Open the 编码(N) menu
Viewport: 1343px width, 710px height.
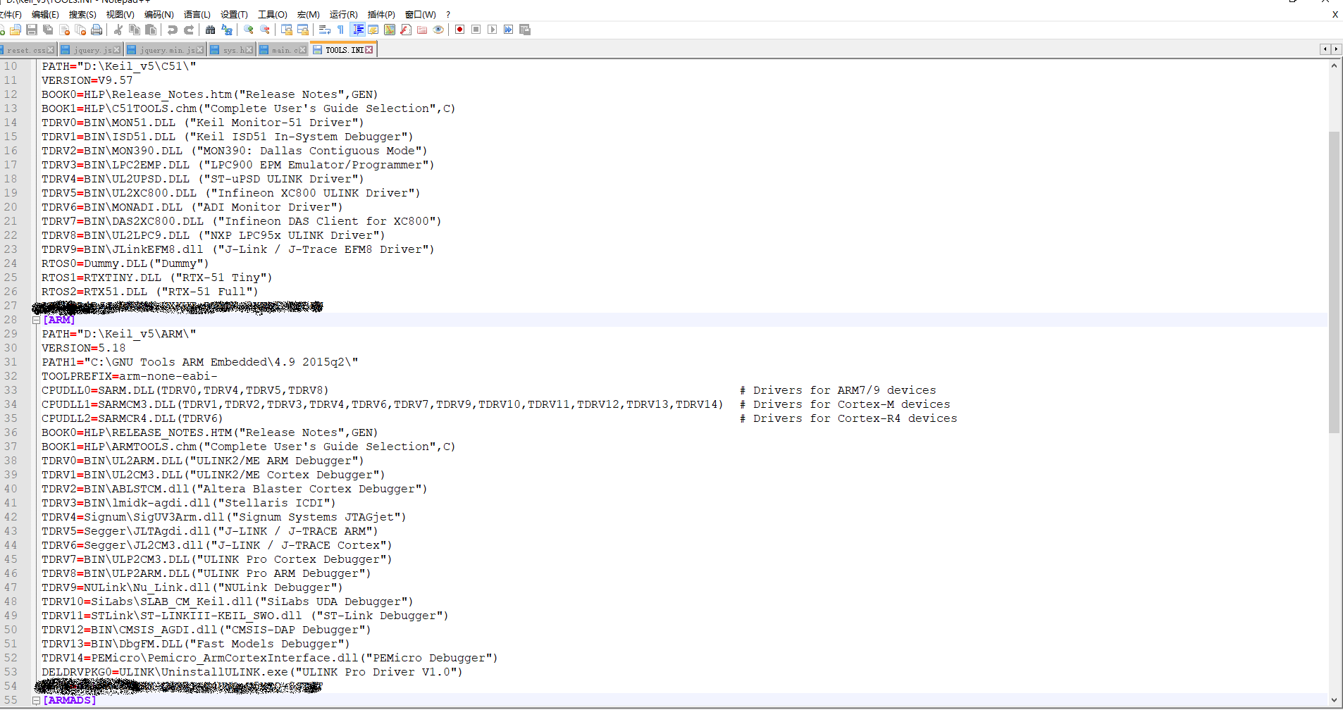point(159,14)
